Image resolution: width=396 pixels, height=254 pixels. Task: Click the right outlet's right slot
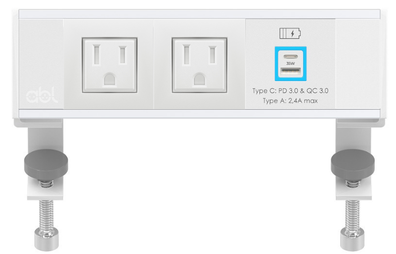click(213, 55)
